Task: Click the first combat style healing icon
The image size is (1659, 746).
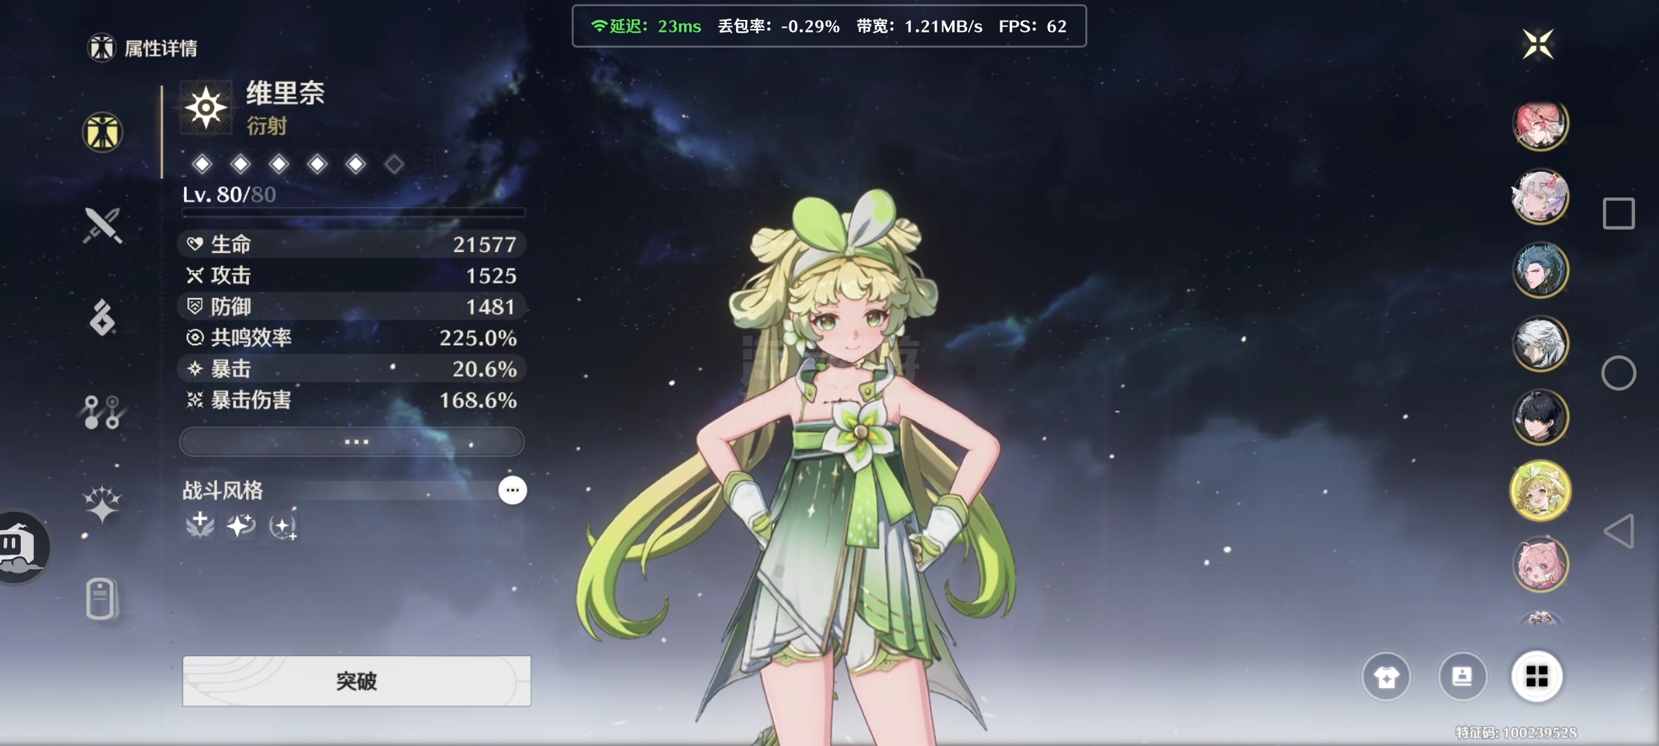Action: [x=200, y=526]
